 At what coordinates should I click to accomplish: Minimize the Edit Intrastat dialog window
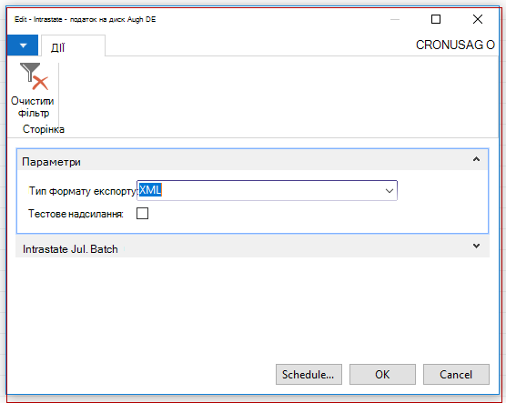click(x=395, y=19)
